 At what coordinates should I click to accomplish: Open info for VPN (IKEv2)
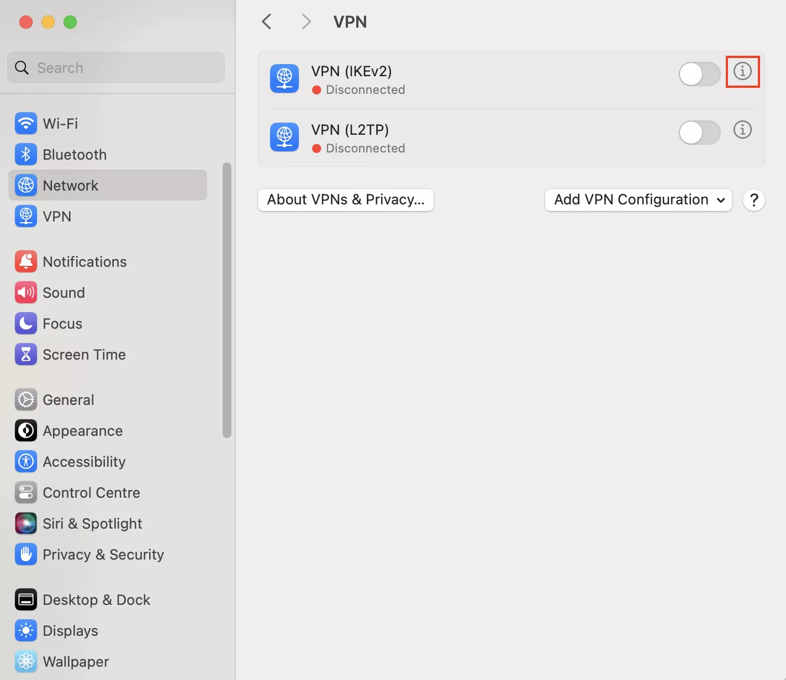[742, 71]
